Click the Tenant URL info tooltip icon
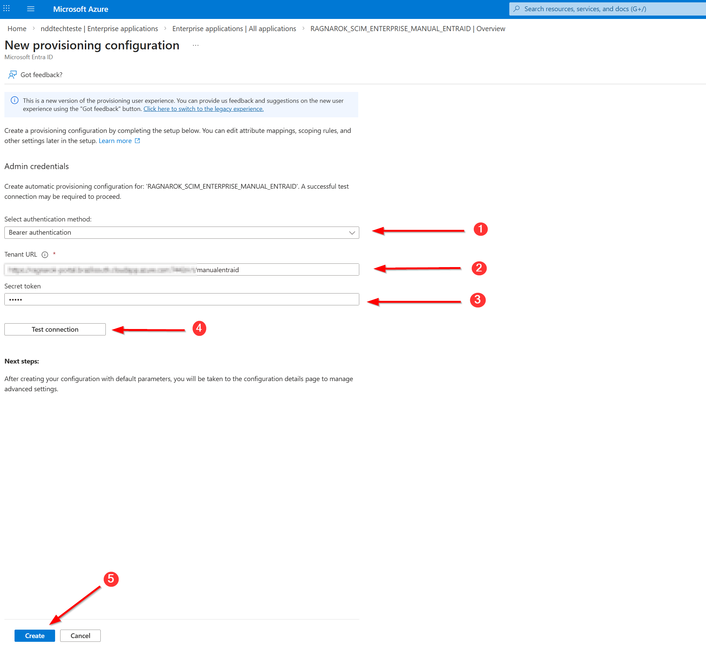 coord(45,254)
